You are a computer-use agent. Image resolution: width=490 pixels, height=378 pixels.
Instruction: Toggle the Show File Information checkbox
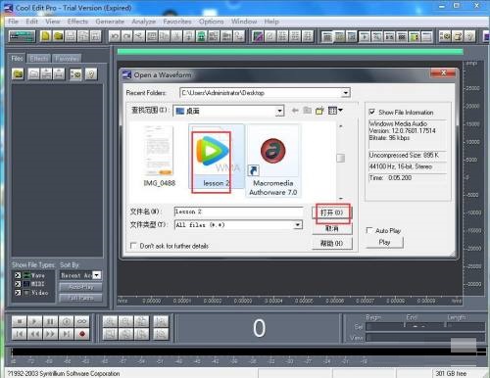tap(371, 112)
